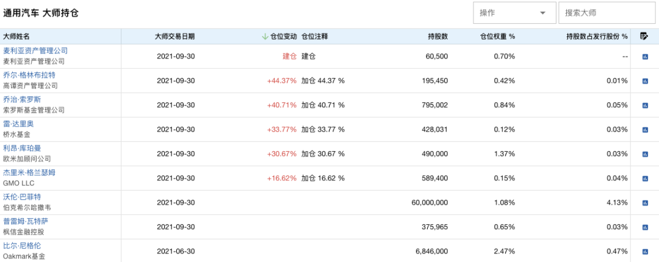Open 沃伦·巴菲特 guru link
Viewport: 659px width, 262px height.
click(22, 196)
